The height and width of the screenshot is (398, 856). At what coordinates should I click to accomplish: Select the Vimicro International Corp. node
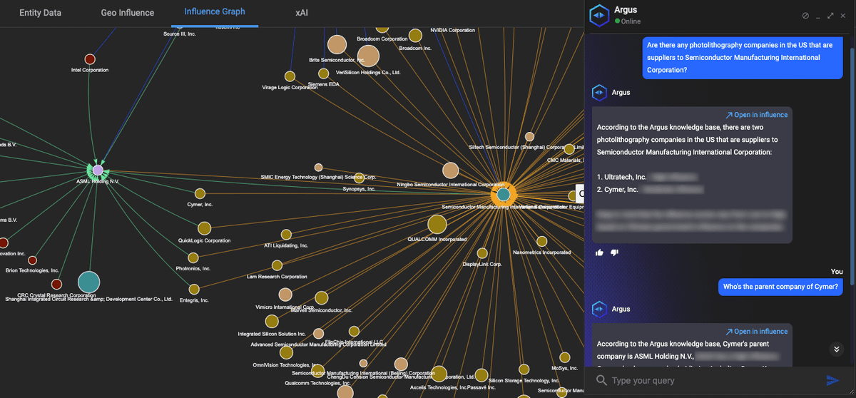(x=285, y=295)
